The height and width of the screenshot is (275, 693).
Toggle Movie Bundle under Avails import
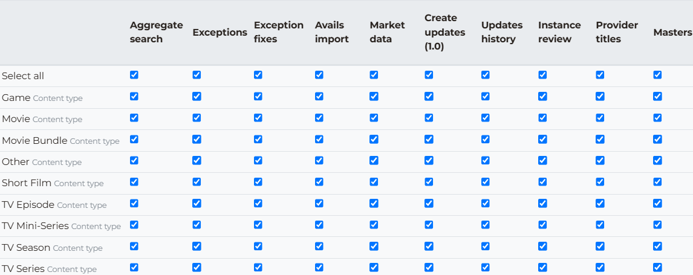click(319, 139)
